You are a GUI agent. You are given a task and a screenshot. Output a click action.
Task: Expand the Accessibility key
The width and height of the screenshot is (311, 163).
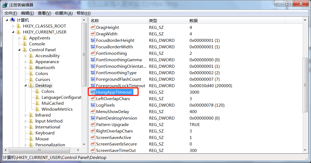pos(26,56)
